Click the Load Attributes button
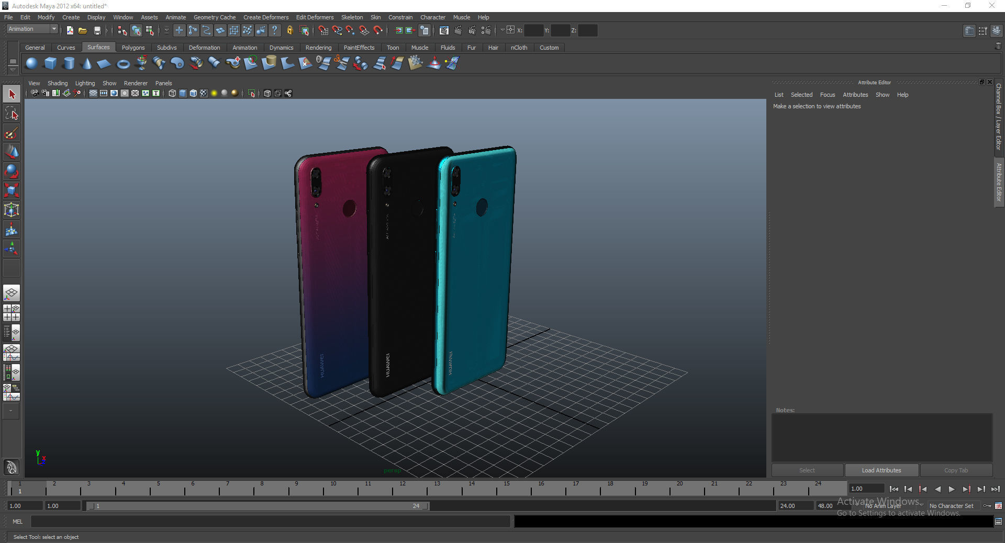The image size is (1005, 543). [881, 470]
